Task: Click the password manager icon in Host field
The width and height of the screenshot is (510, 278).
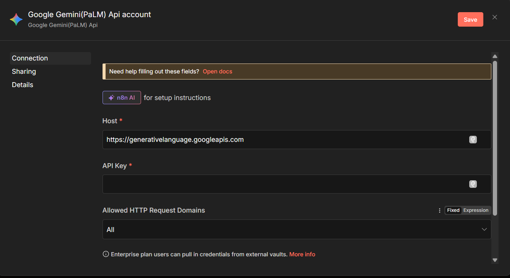Action: click(473, 140)
